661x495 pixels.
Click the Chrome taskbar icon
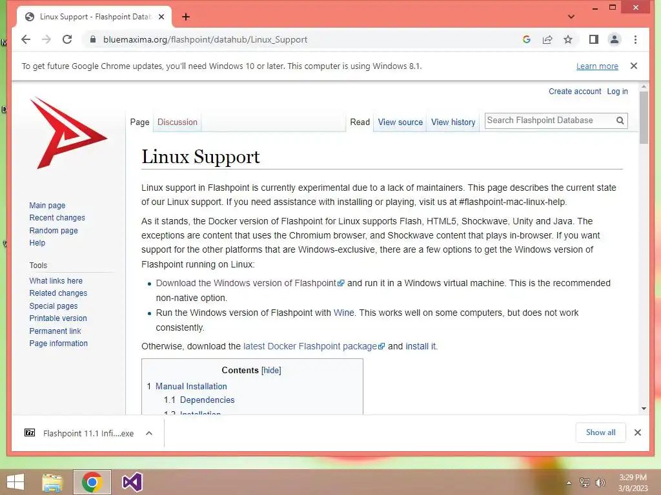click(x=92, y=482)
